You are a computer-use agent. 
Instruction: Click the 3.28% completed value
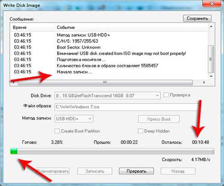[57, 142]
